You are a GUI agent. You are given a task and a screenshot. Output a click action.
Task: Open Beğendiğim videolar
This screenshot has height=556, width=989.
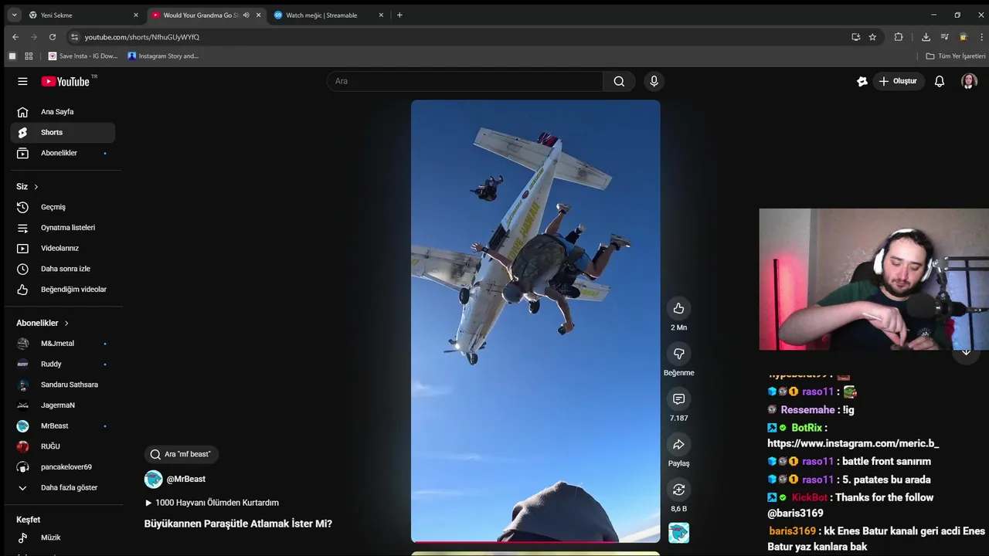click(63, 290)
